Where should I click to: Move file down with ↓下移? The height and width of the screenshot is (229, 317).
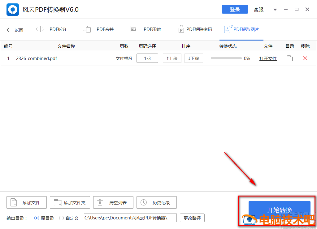[x=194, y=58]
